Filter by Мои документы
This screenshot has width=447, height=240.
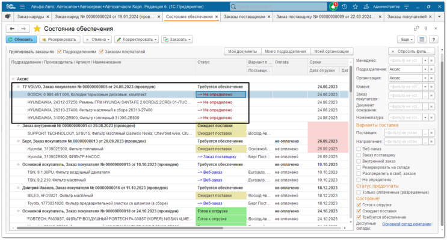tap(242, 51)
